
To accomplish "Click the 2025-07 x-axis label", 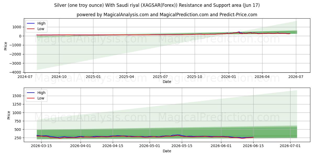I will pyautogui.click(x=160, y=77).
